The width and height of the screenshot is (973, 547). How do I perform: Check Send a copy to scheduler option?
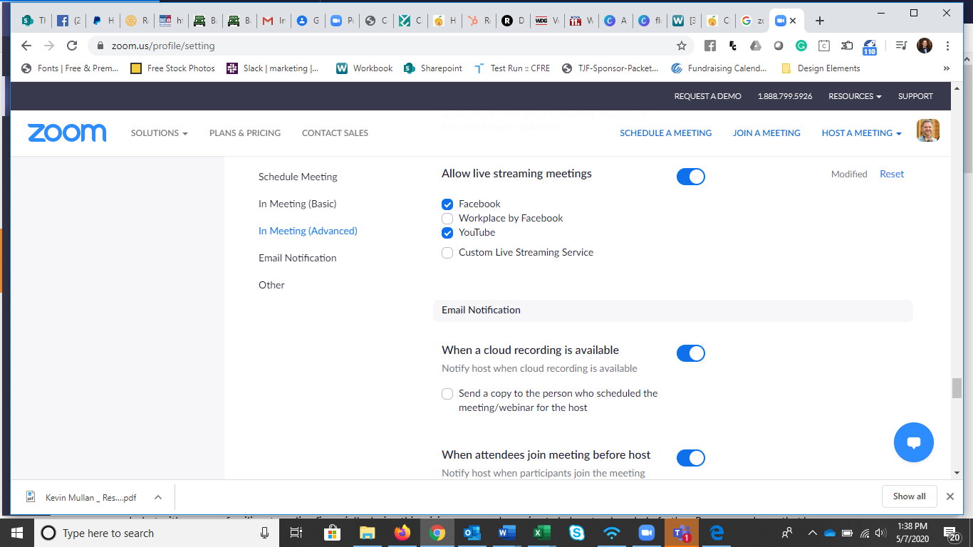pos(447,394)
